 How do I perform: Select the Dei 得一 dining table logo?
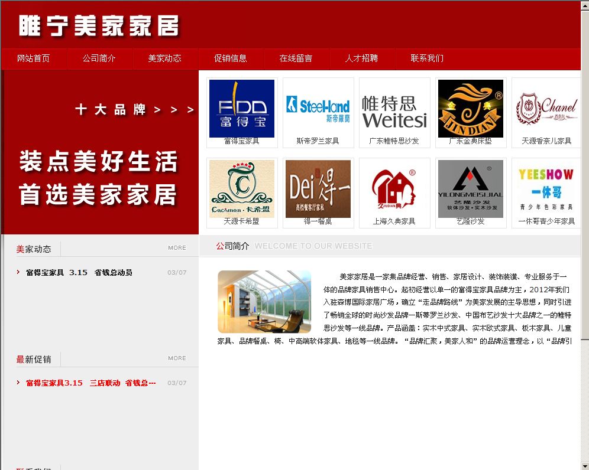(x=318, y=188)
